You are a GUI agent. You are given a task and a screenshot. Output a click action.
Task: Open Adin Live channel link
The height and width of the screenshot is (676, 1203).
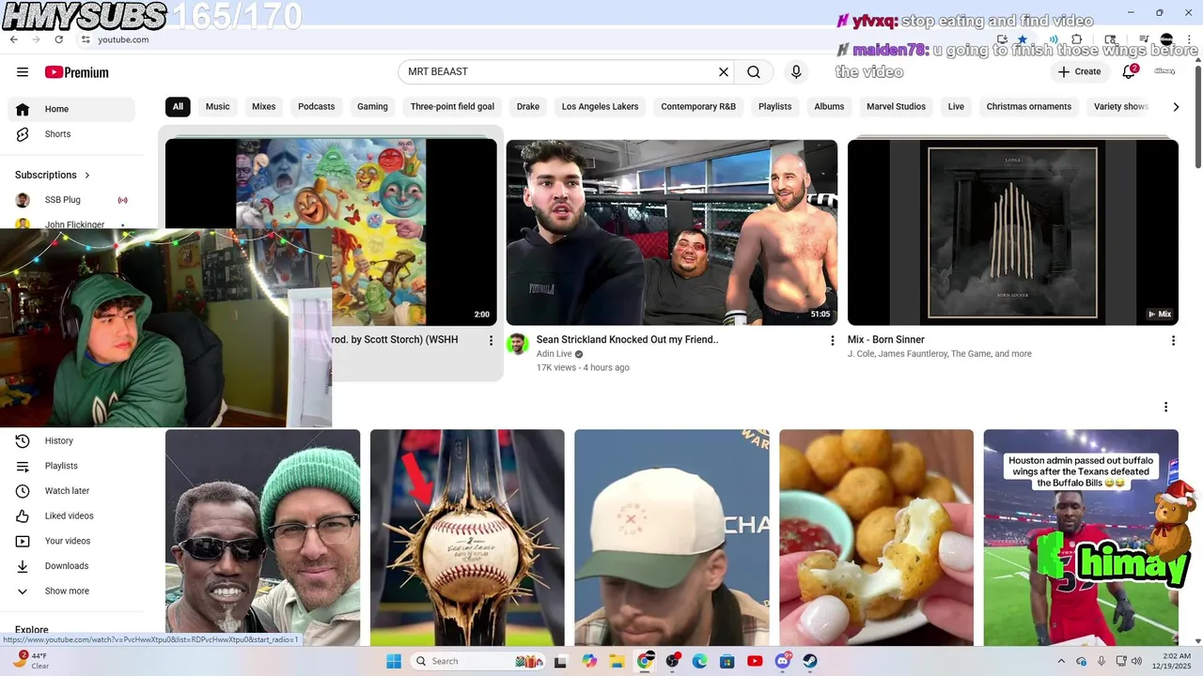coord(555,354)
